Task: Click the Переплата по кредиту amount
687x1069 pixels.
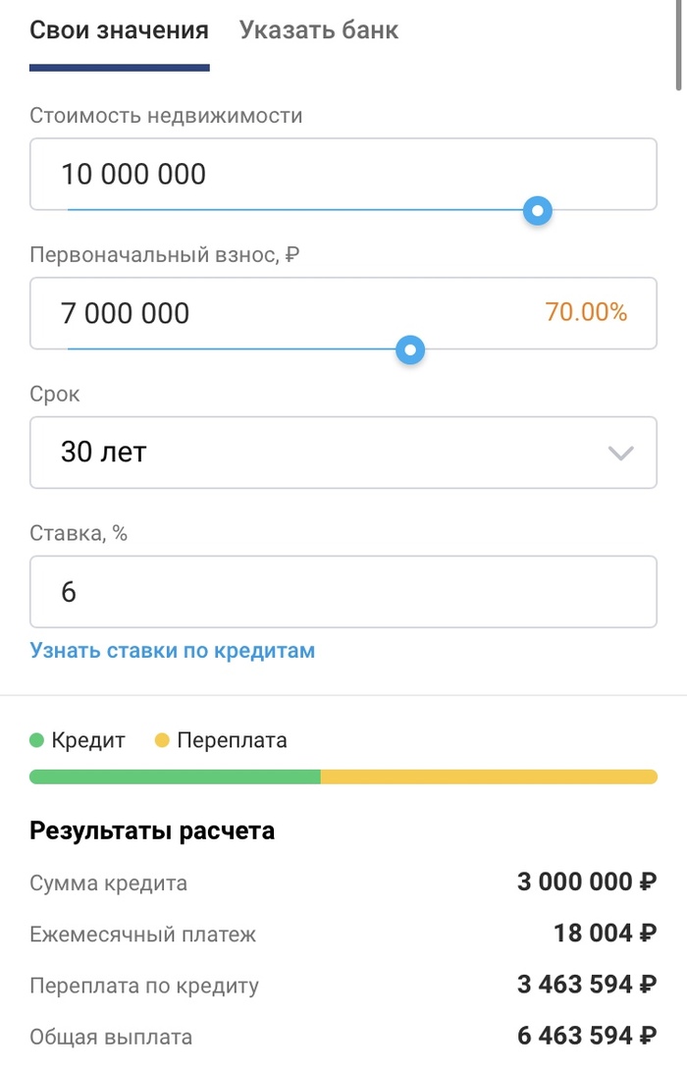Action: click(x=587, y=985)
